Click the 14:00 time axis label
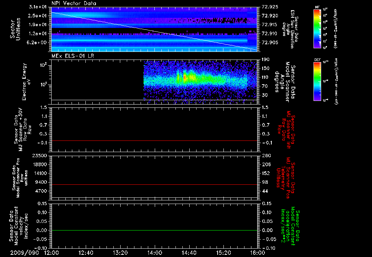The height and width of the screenshot is (257, 372). click(x=155, y=253)
